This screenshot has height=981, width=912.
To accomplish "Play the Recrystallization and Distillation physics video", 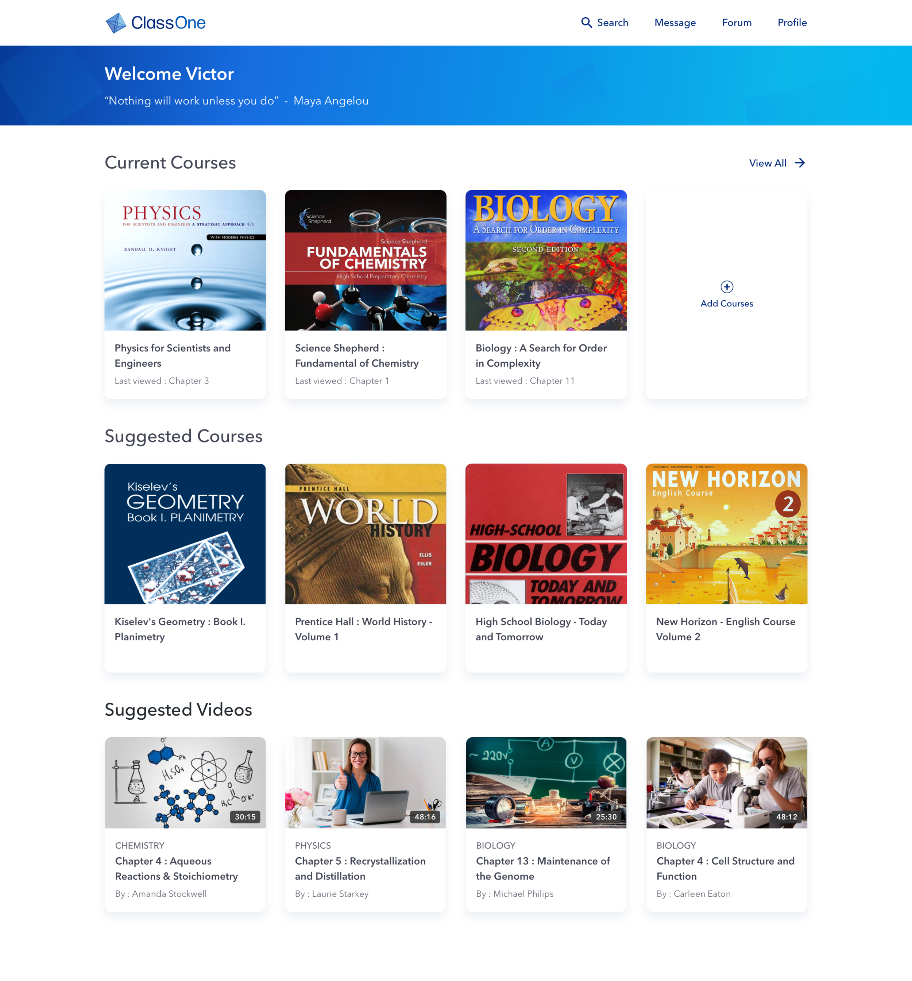I will click(365, 782).
